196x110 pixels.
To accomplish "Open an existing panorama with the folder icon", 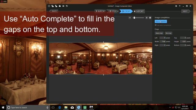I will pos(60,6).
